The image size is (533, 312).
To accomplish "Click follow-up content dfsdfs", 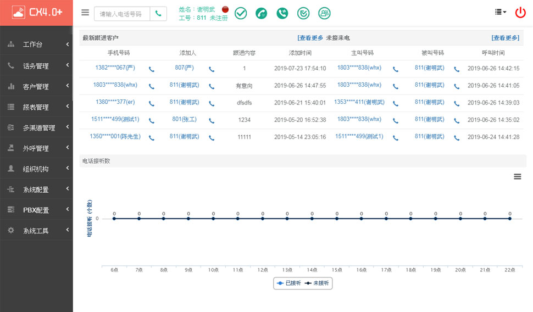I will (244, 103).
